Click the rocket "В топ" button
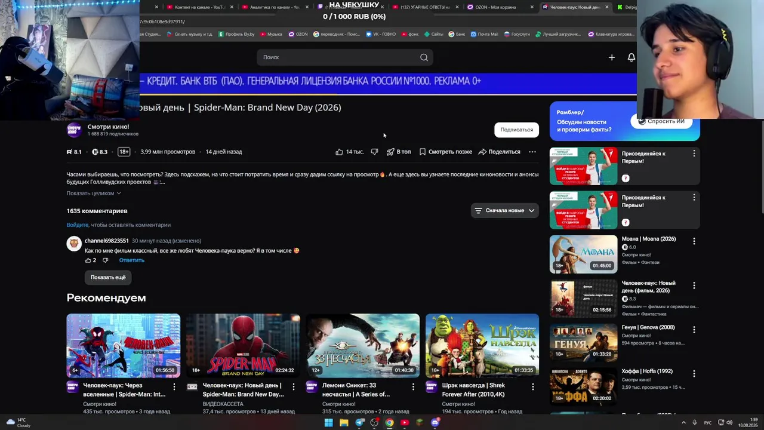This screenshot has width=764, height=430. (399, 152)
